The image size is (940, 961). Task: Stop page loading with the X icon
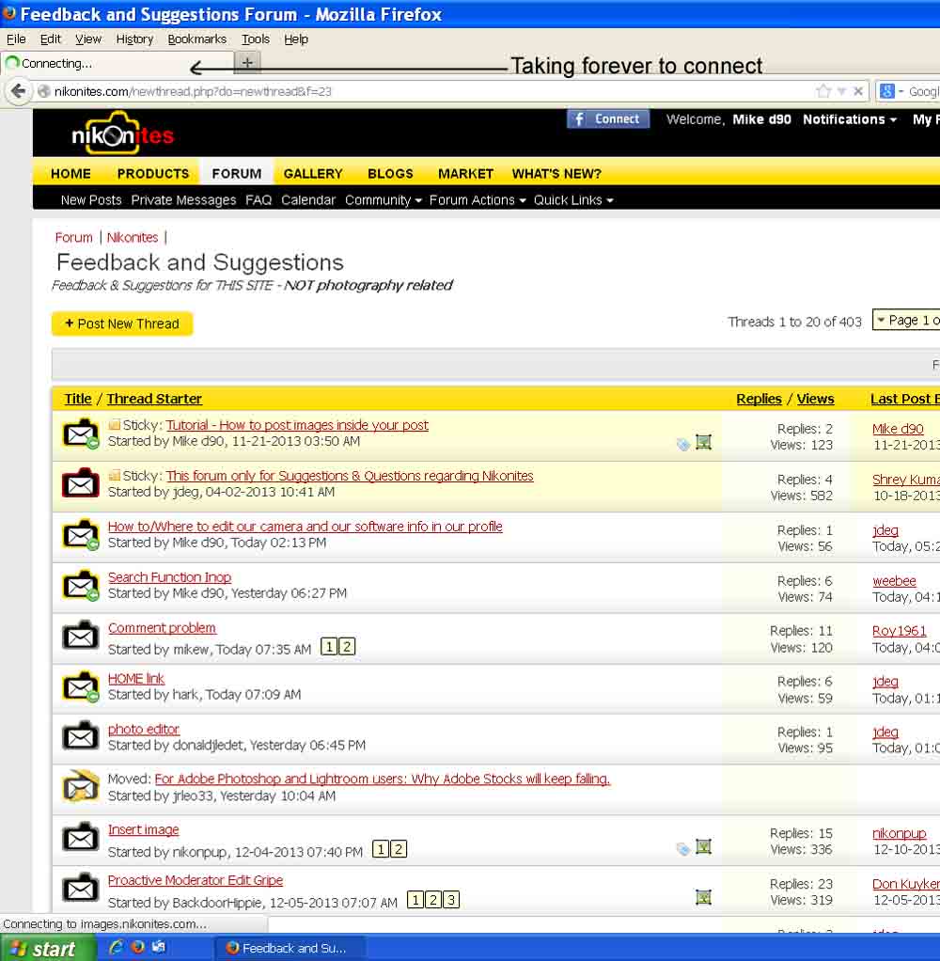(858, 91)
